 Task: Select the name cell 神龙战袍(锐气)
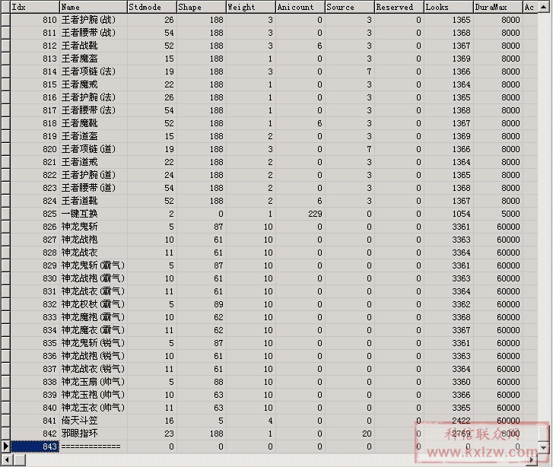pyautogui.click(x=93, y=356)
